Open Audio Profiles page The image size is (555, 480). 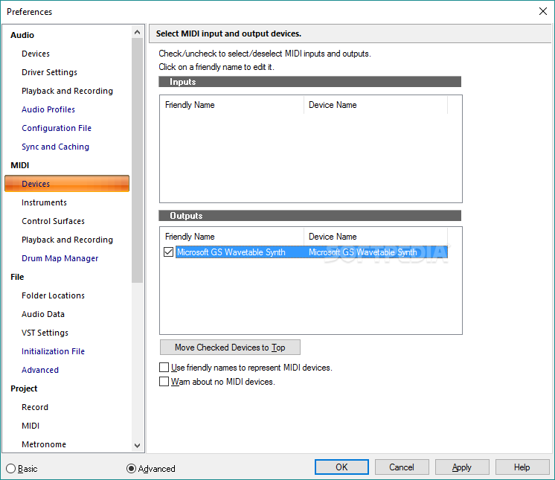click(48, 109)
